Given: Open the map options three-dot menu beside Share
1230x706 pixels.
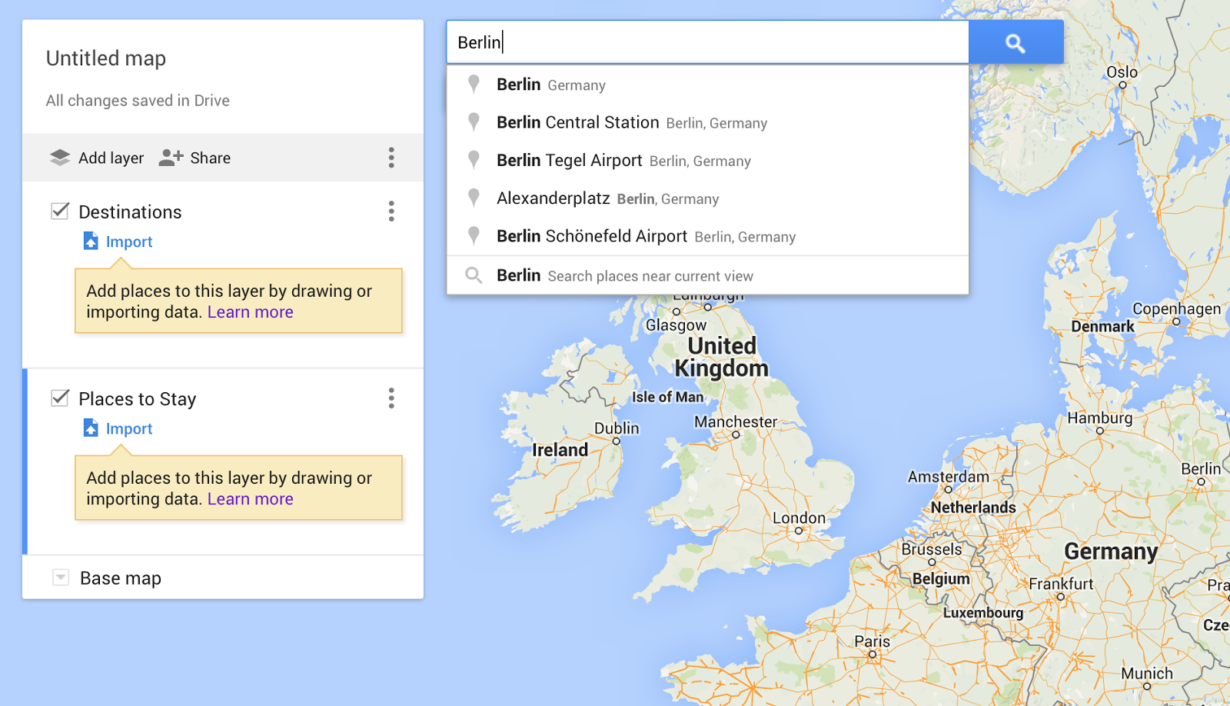Looking at the screenshot, I should coord(391,158).
